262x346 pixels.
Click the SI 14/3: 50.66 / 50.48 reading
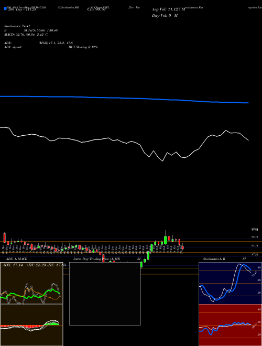pyautogui.click(x=41, y=30)
